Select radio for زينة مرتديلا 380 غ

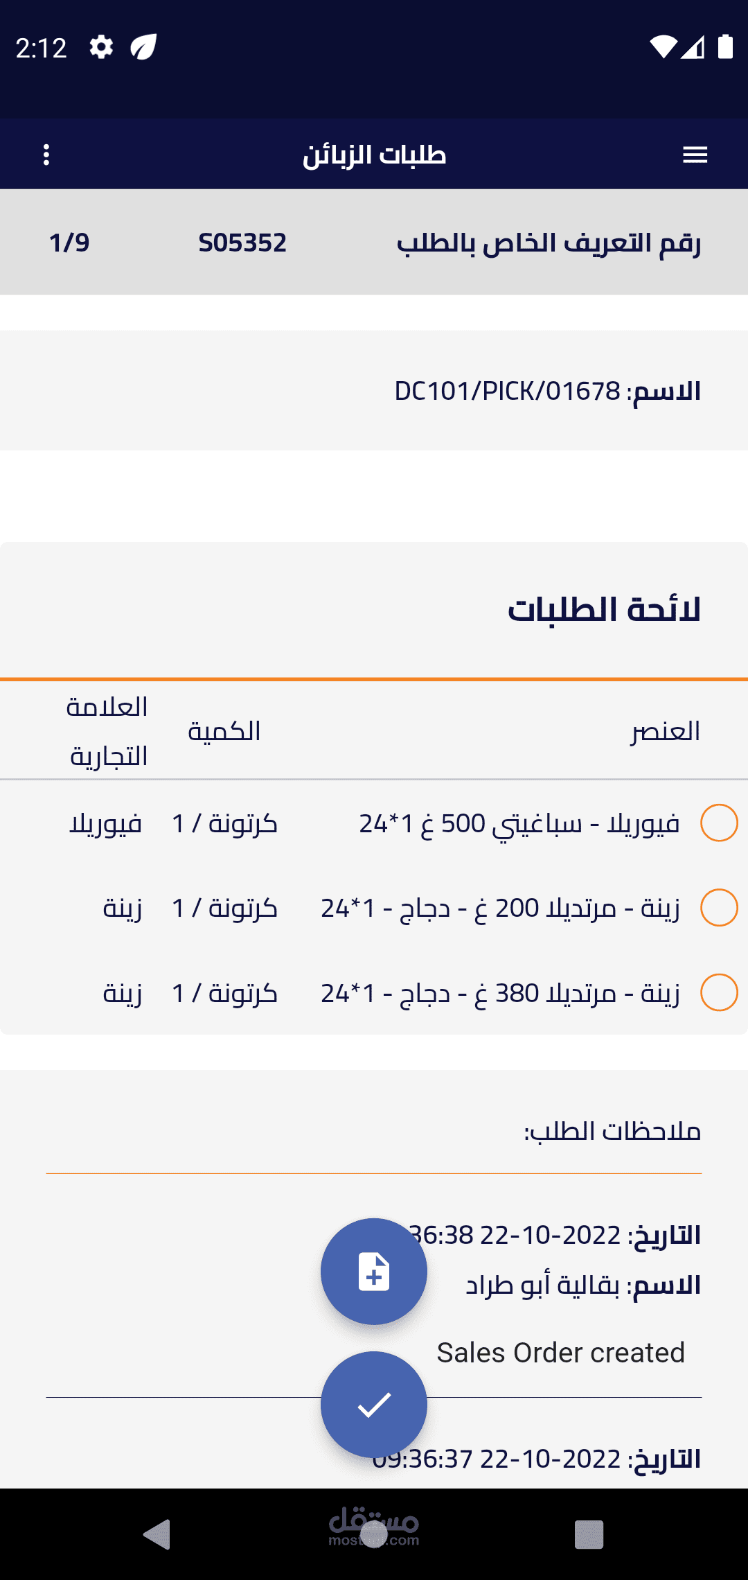tap(719, 992)
